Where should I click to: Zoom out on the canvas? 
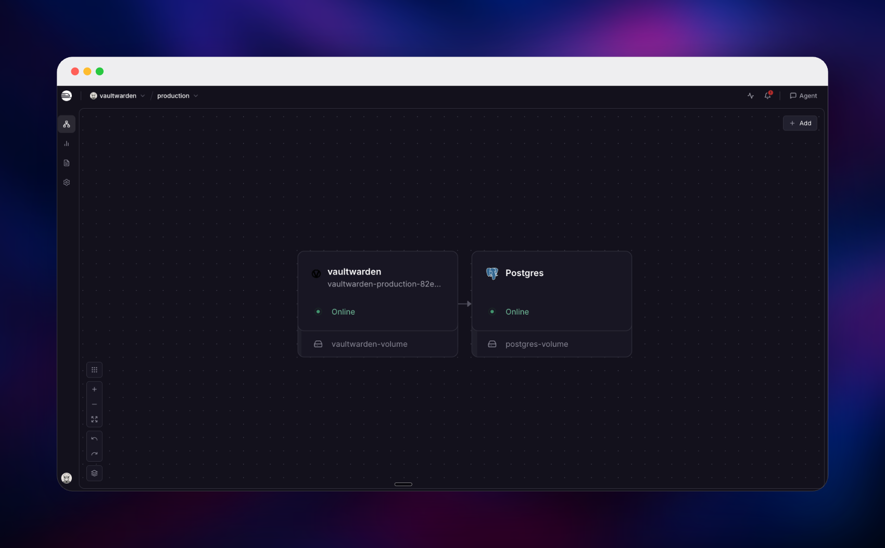click(x=94, y=405)
